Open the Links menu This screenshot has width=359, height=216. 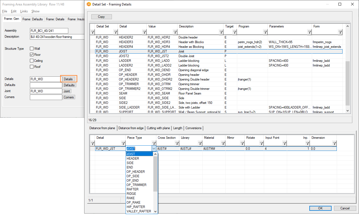[x=24, y=11]
